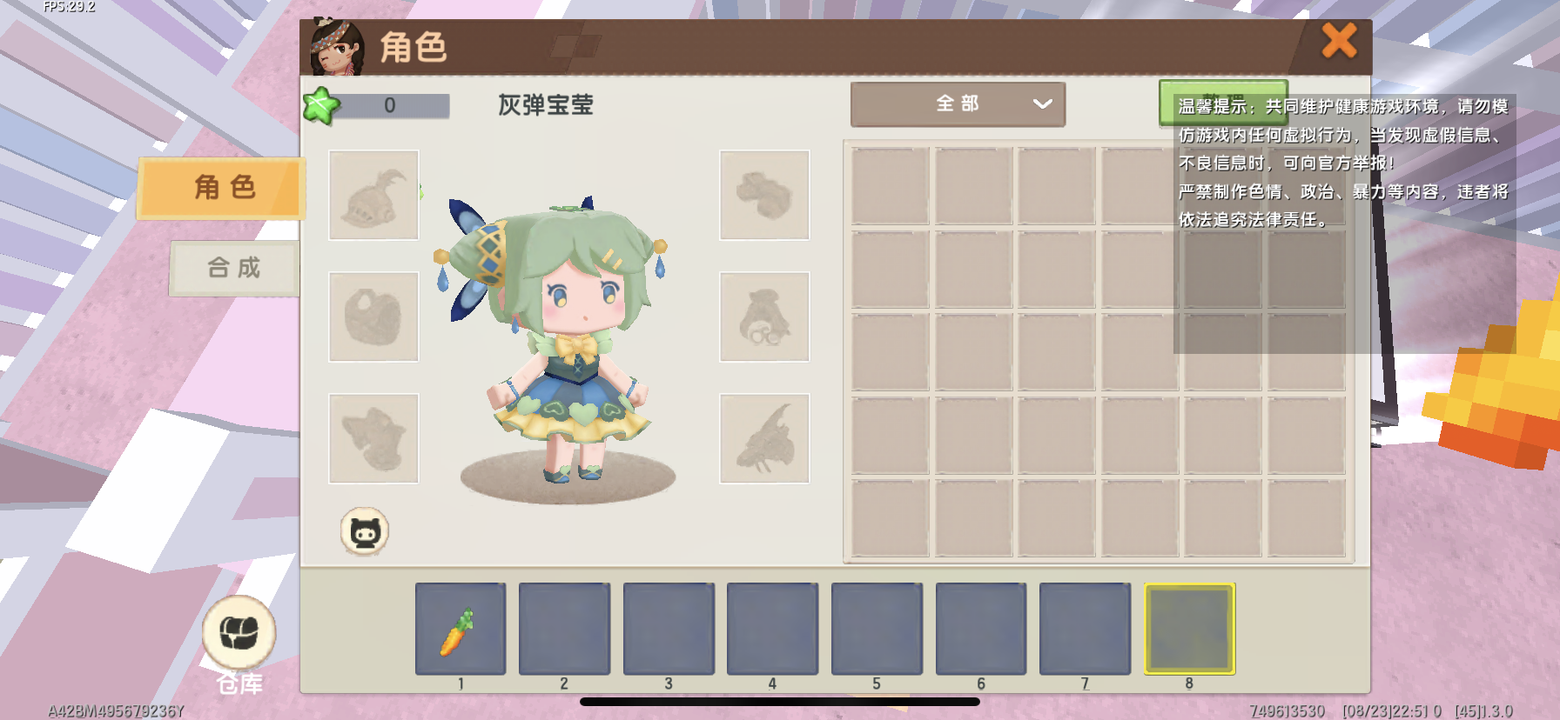Click the leg armor equipment slot

pos(373,438)
